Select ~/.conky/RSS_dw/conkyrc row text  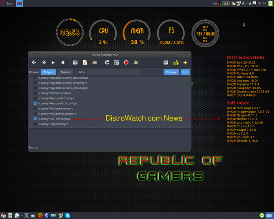coord(54,119)
